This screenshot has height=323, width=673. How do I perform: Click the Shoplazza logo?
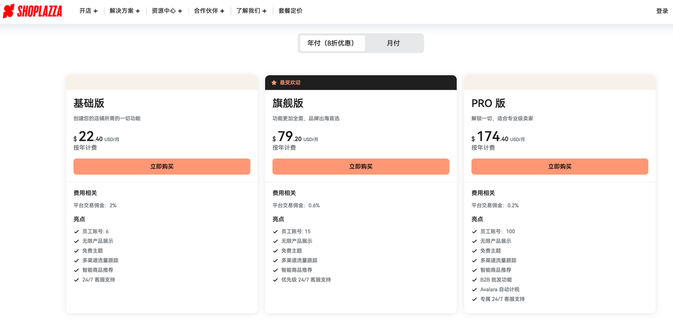click(33, 11)
